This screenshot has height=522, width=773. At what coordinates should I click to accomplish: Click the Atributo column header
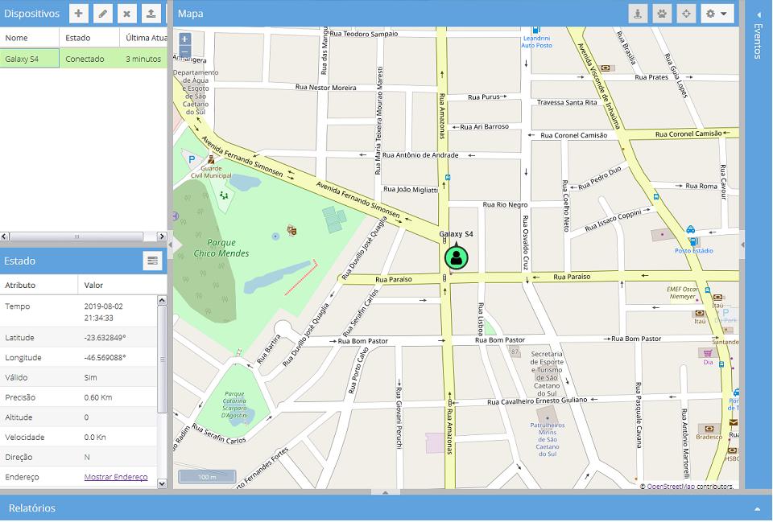(39, 285)
